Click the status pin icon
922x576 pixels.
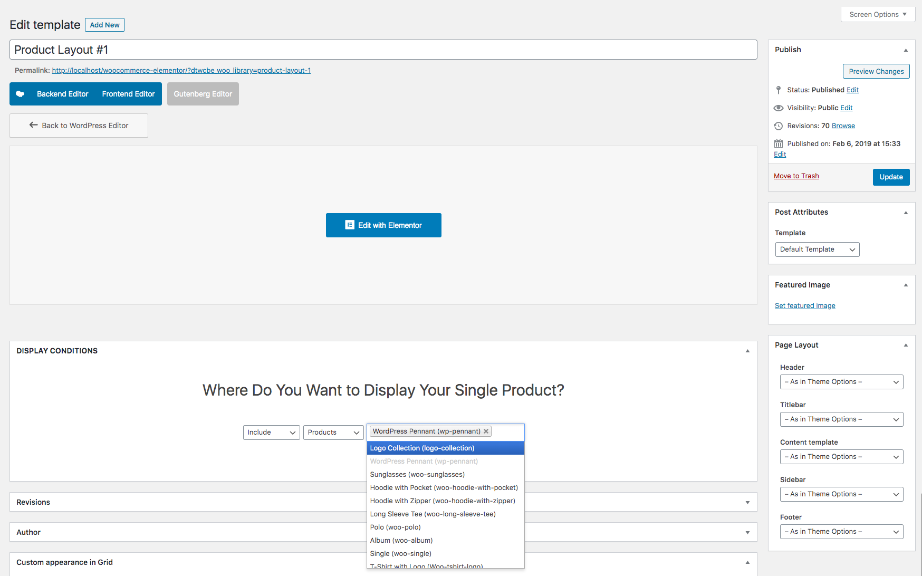pyautogui.click(x=779, y=90)
